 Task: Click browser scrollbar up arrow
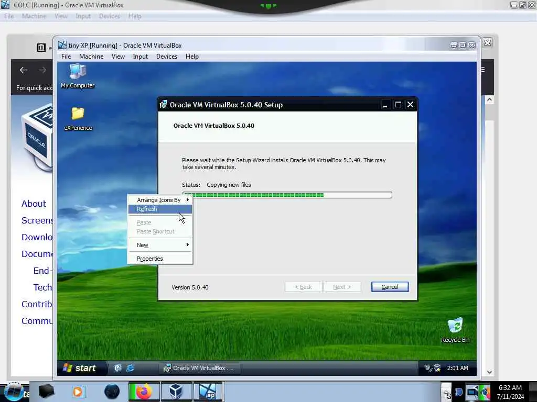[489, 99]
